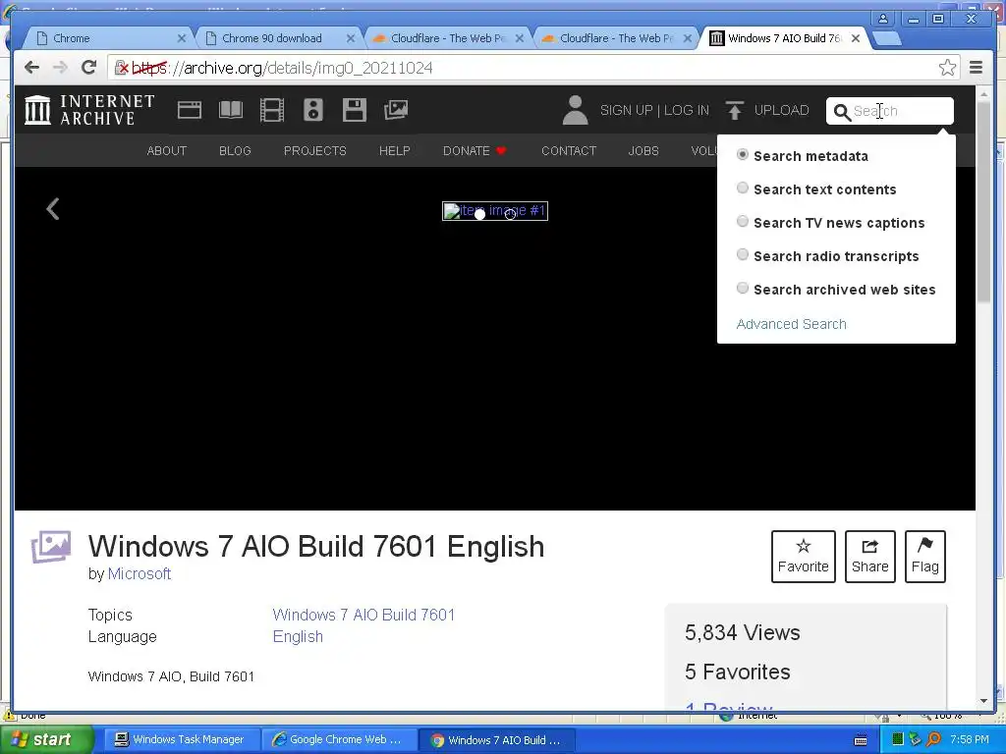The width and height of the screenshot is (1006, 754).
Task: Bookmark the page with the star icon
Action: pos(947,68)
